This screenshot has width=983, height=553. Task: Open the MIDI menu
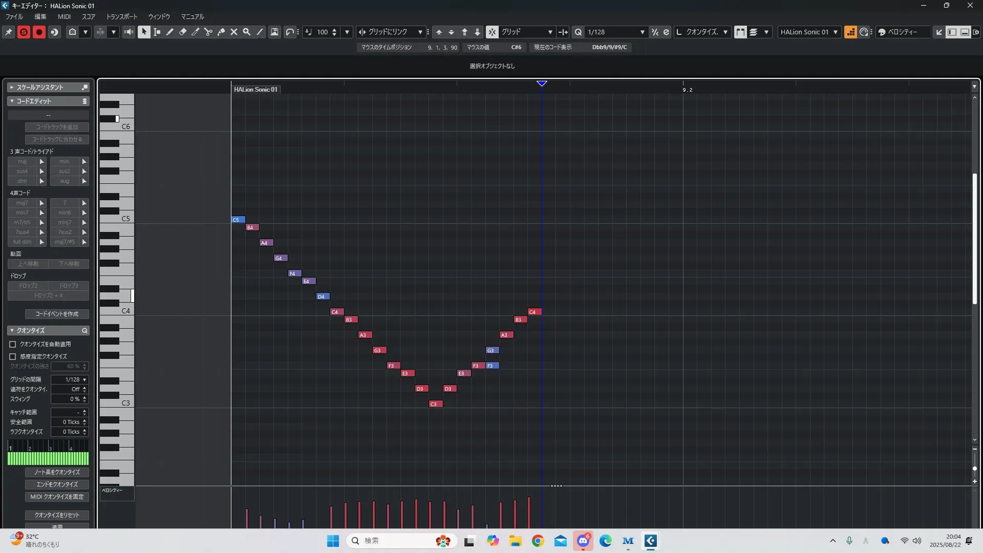pos(65,16)
